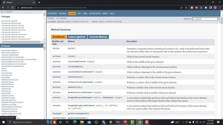223x125 pixels.
Task: Toggle the browser side panel icon
Action: 210,8
